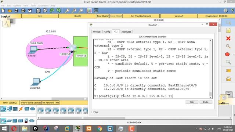The image size is (235, 132).
Task: Click the New Cluster button
Action: click(103, 16)
